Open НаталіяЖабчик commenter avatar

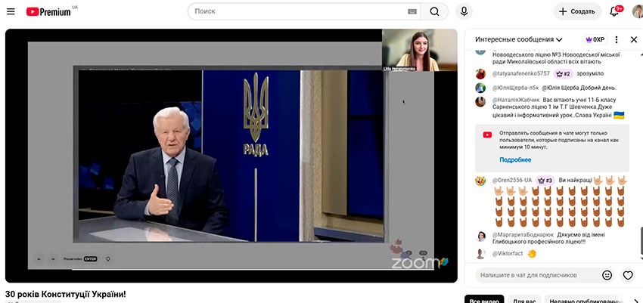pyautogui.click(x=480, y=101)
